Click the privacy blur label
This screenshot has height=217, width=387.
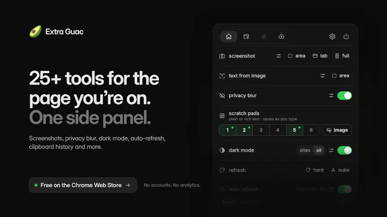243,95
